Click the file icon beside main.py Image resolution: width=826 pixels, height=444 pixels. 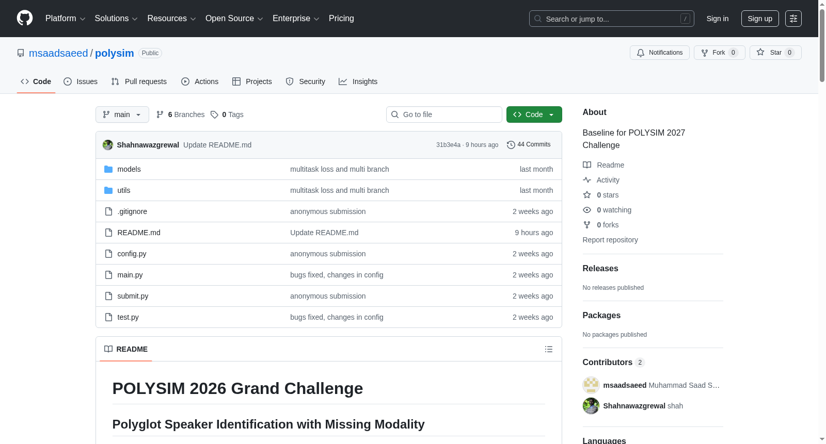(108, 275)
